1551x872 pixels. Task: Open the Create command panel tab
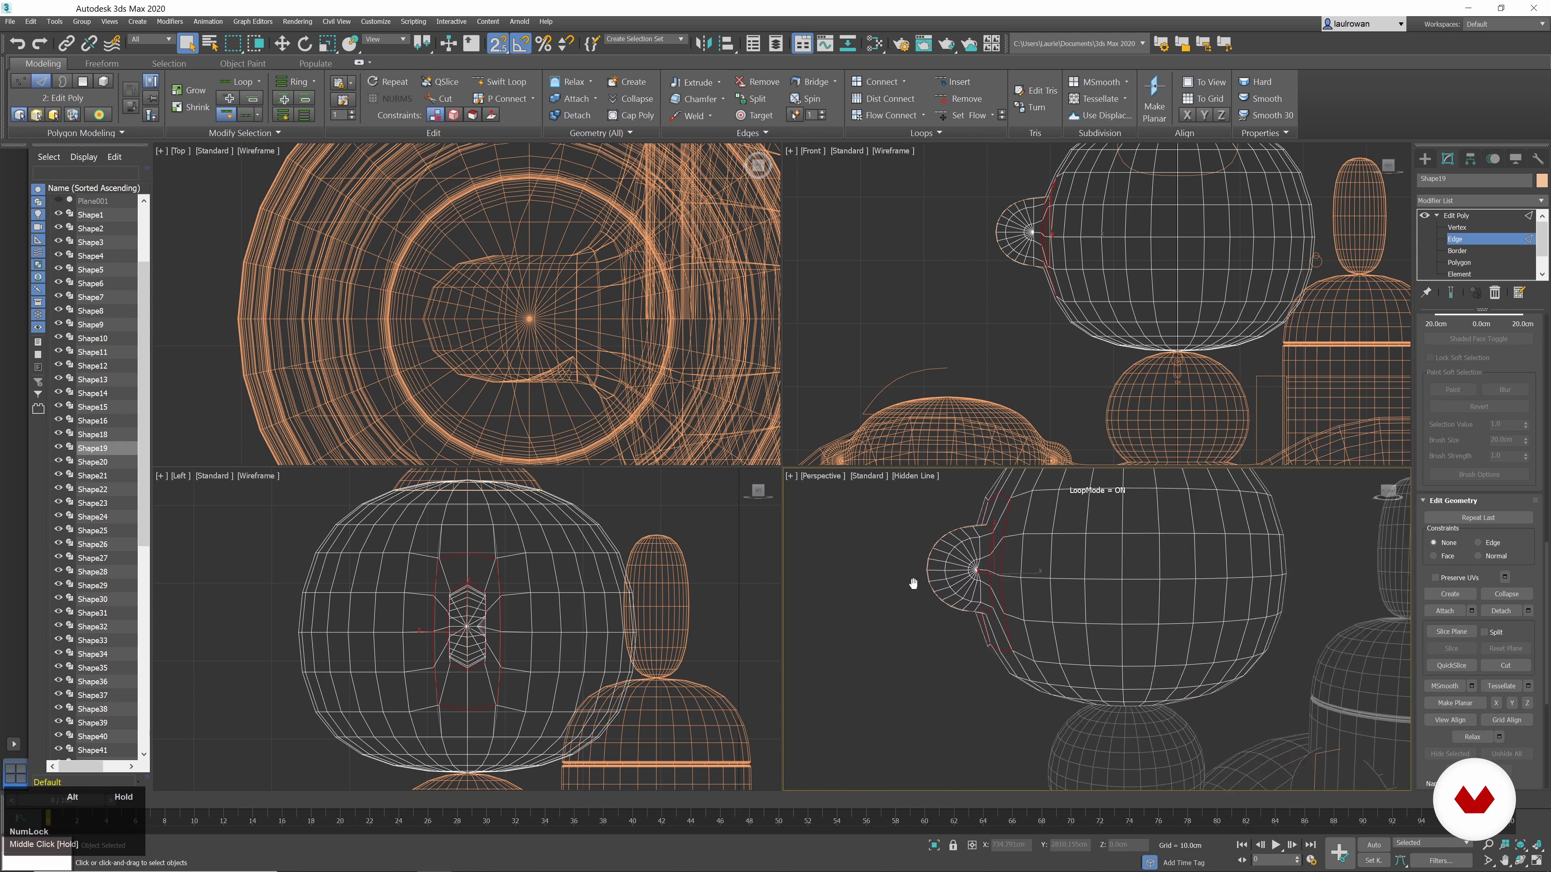pyautogui.click(x=1425, y=159)
